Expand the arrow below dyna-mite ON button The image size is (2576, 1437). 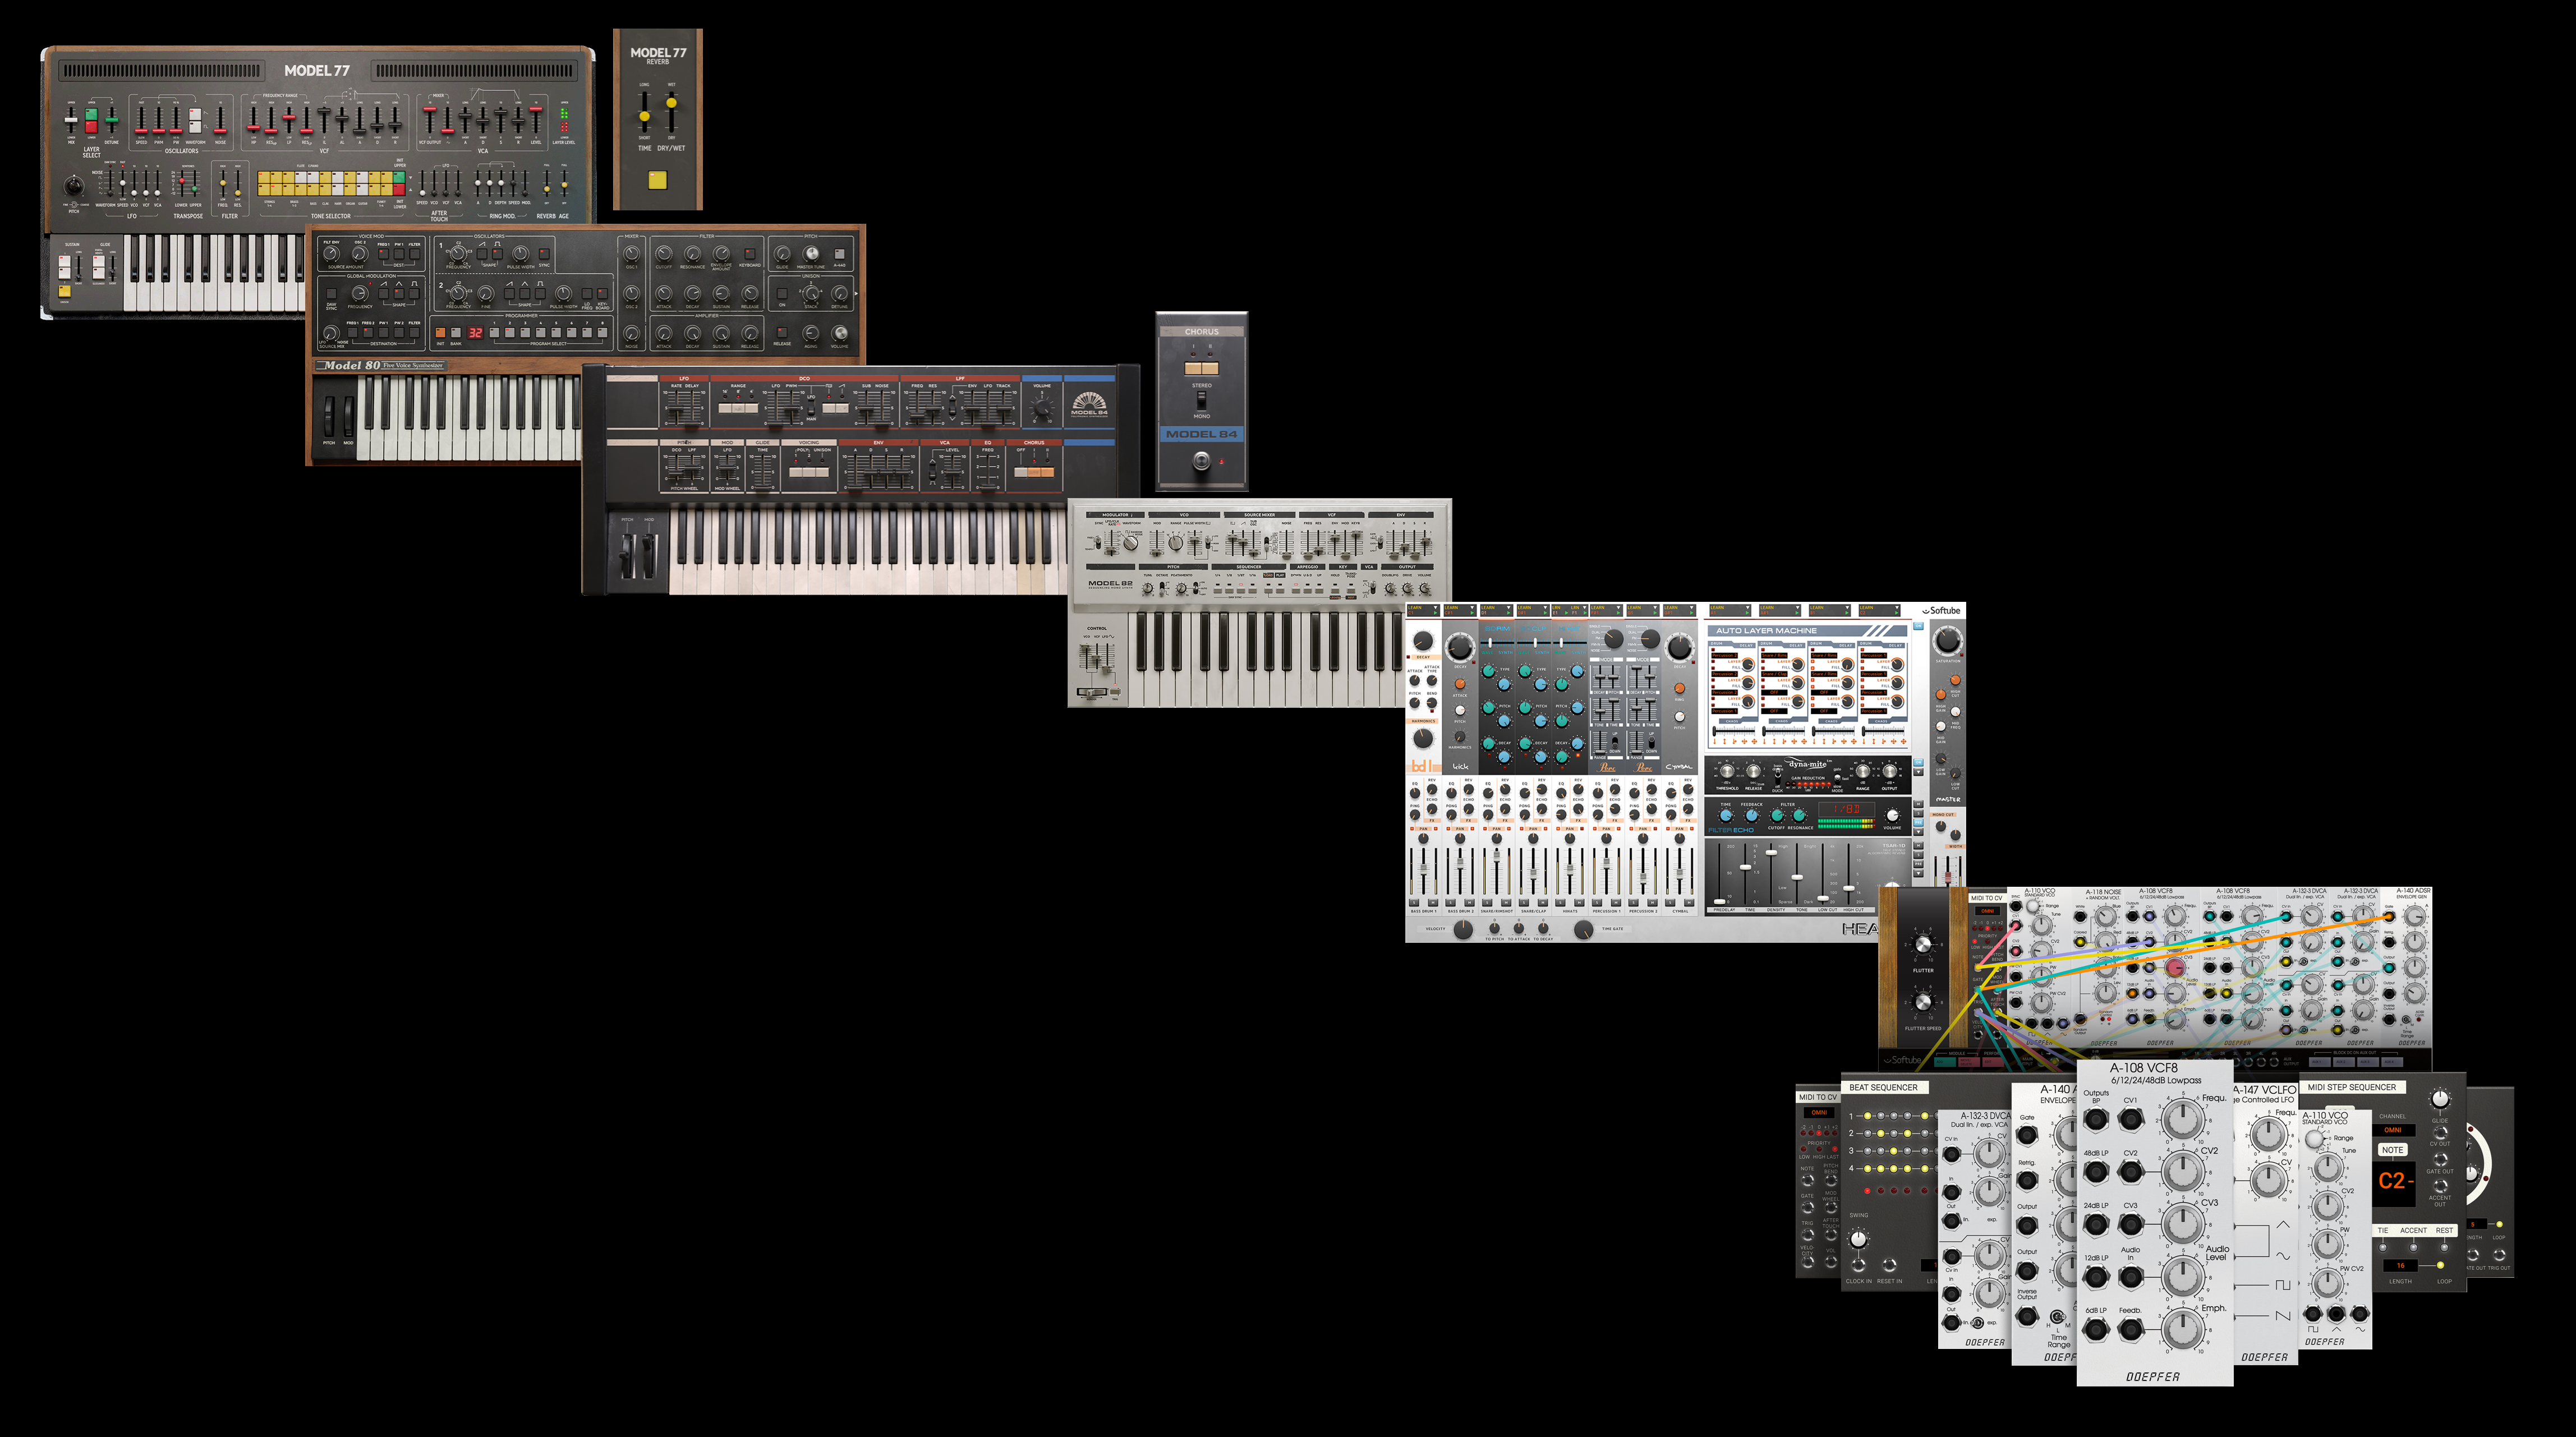pyautogui.click(x=1918, y=772)
